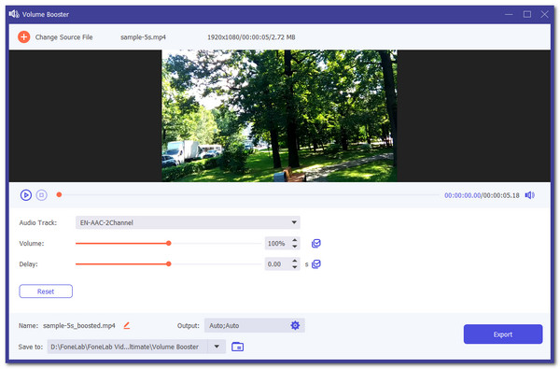Click the apply-to-all icon beside Volume
The height and width of the screenshot is (369, 560).
click(316, 244)
